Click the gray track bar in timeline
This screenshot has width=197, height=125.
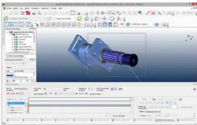pyautogui.click(x=80, y=105)
